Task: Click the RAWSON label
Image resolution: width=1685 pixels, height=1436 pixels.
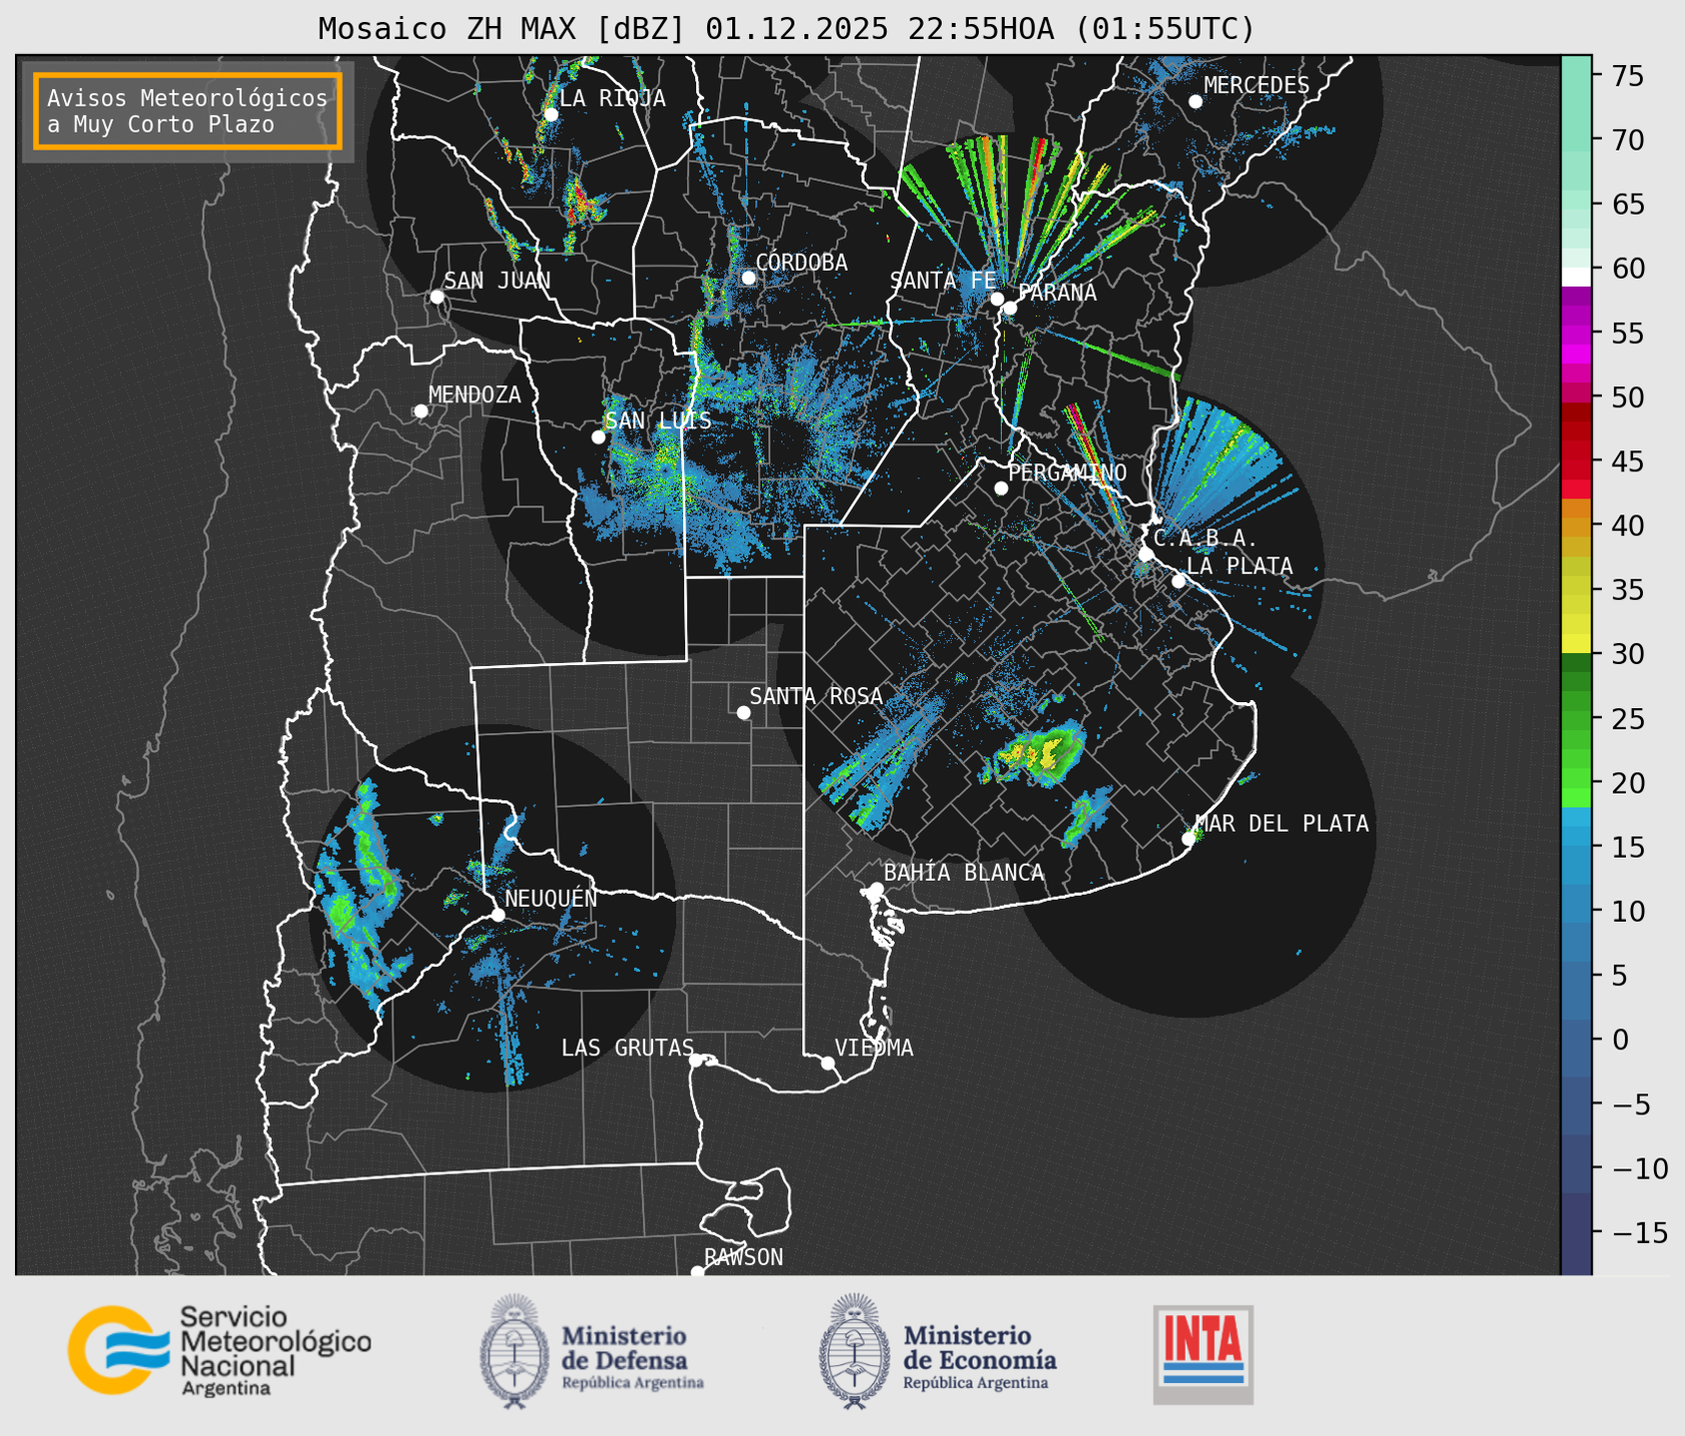Action: 744,1257
